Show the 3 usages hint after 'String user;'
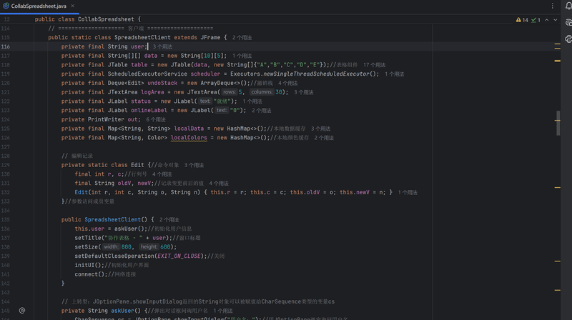 point(162,46)
